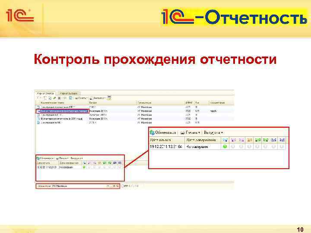Click the small green status circle in lower panel

84,167
